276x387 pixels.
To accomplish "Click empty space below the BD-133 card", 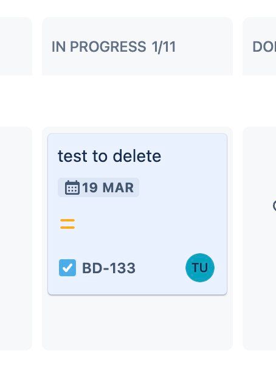I will 137,322.
